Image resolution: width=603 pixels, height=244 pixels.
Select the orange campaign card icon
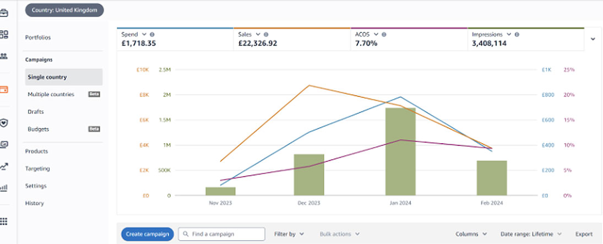(x=3, y=90)
